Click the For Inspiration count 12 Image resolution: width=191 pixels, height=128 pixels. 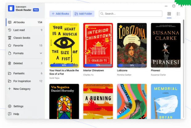[x=41, y=81]
